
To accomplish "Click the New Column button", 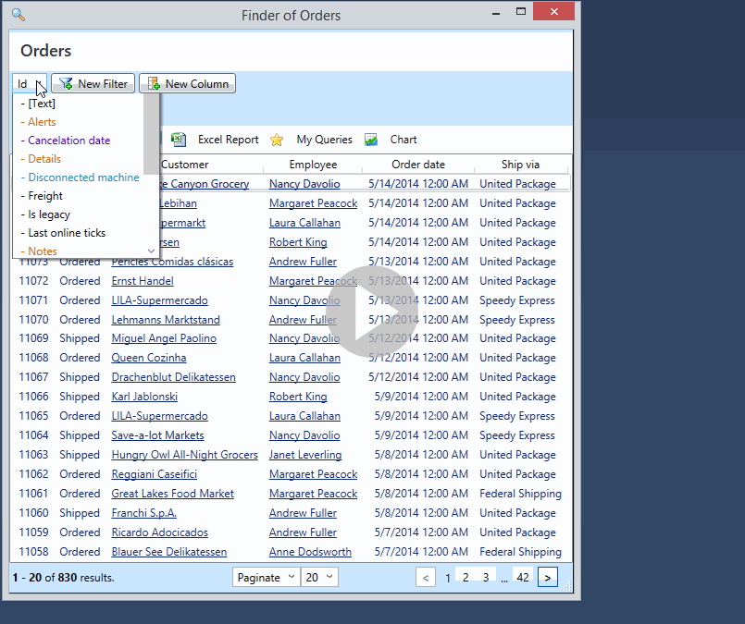I will click(187, 84).
